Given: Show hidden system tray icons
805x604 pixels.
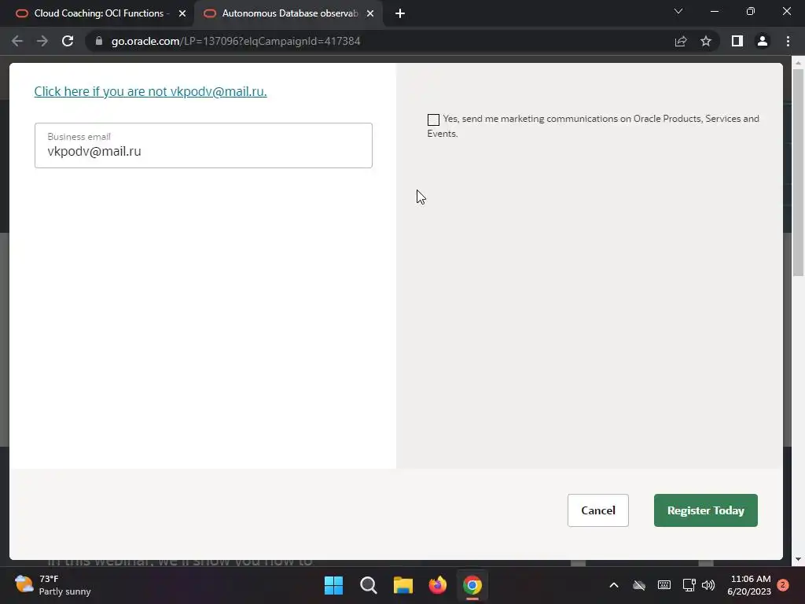Looking at the screenshot, I should (x=613, y=585).
